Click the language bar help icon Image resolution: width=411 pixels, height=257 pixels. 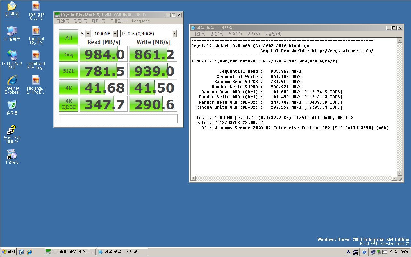click(x=364, y=252)
